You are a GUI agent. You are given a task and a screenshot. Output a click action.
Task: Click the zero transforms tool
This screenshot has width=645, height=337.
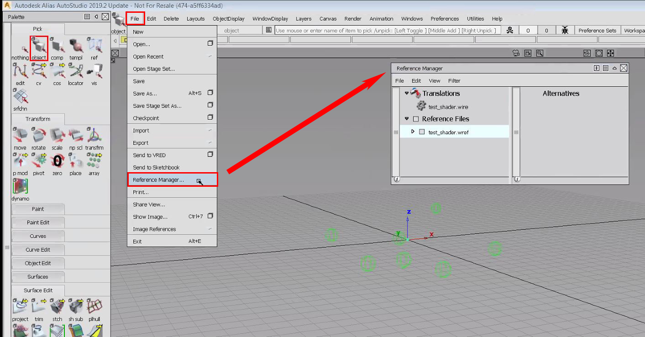pos(57,164)
